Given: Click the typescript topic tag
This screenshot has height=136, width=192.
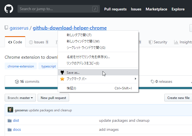Looking at the screenshot, I should coord(49,66).
